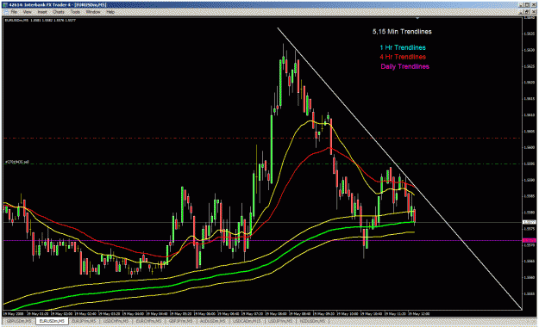
Task: Switch to the USDCADm,M15 chart tab
Action: 247,321
